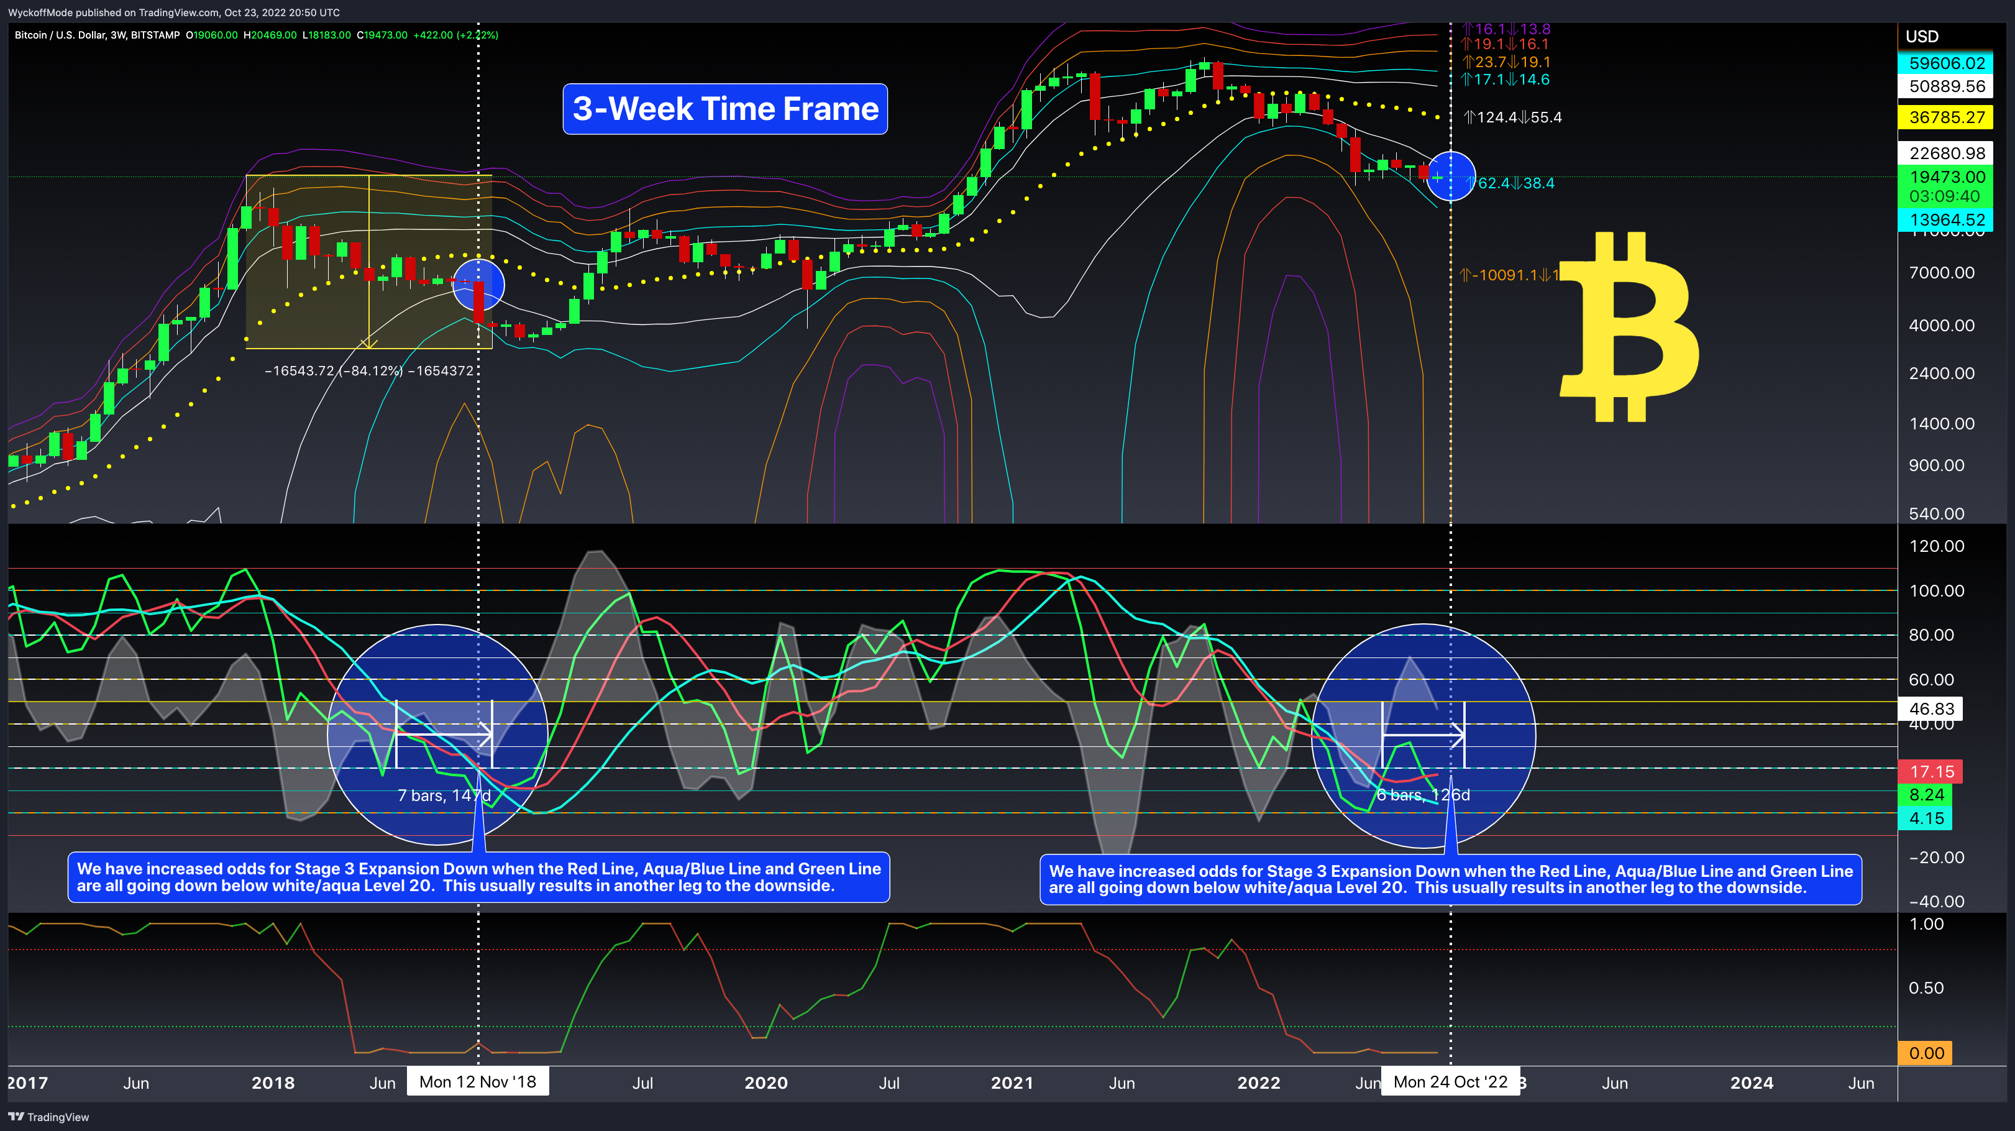The image size is (2015, 1131).
Task: Select the right Stage 3 Expansion Down callout
Action: (1450, 879)
